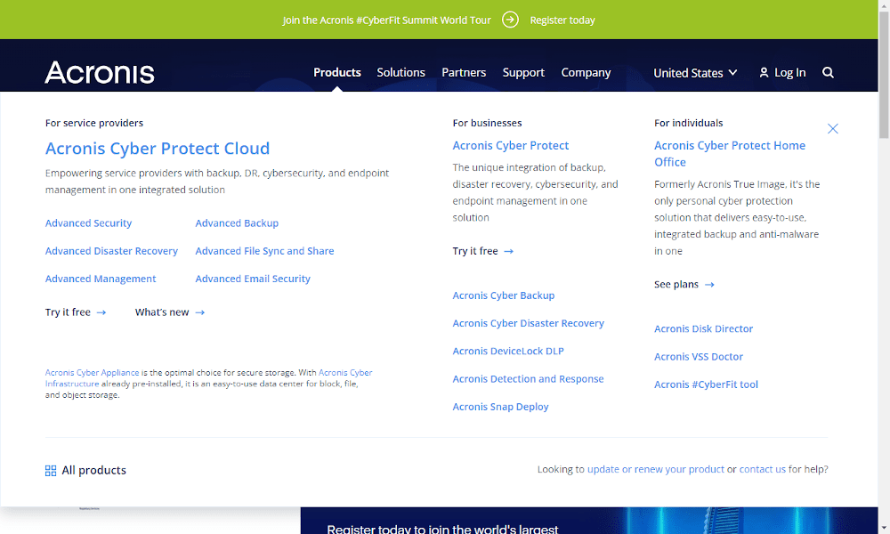This screenshot has width=890, height=534.
Task: Open the Partners menu
Action: point(464,73)
